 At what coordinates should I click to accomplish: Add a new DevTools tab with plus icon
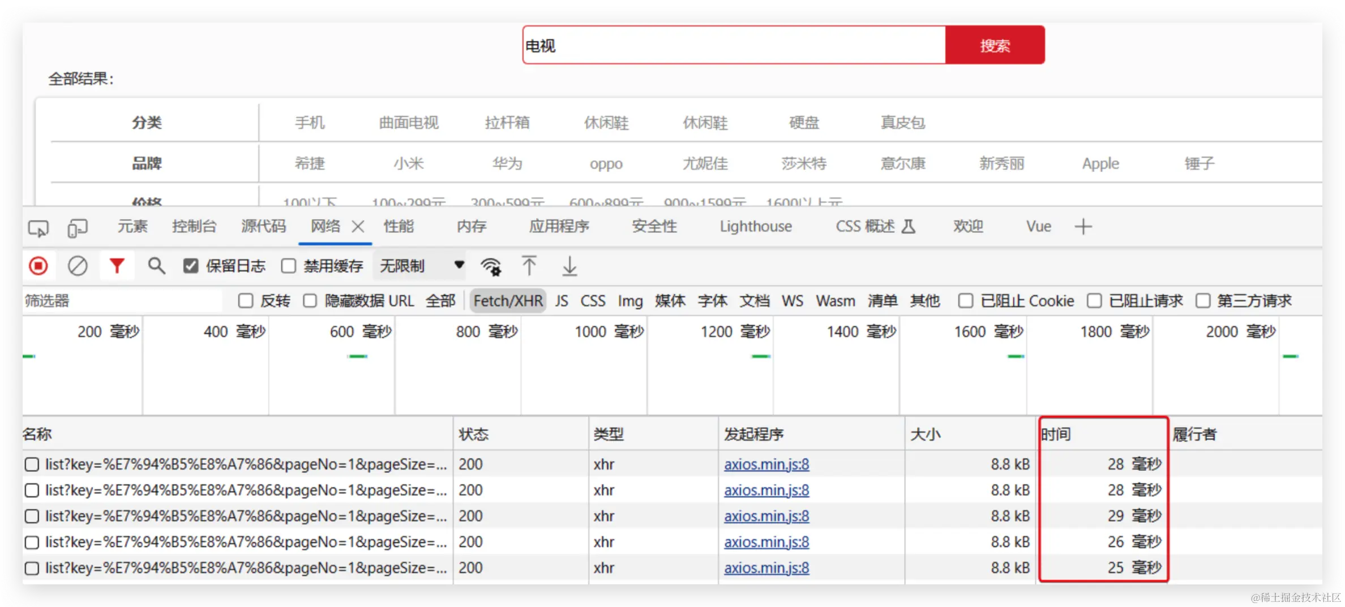tap(1083, 227)
